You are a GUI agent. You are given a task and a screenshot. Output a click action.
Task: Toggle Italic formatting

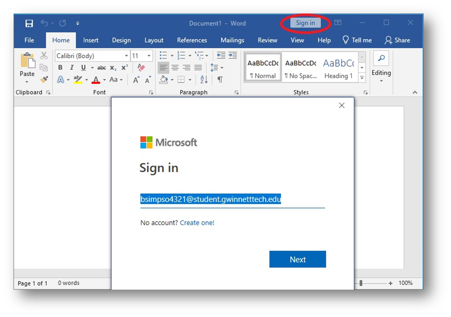tap(72, 68)
